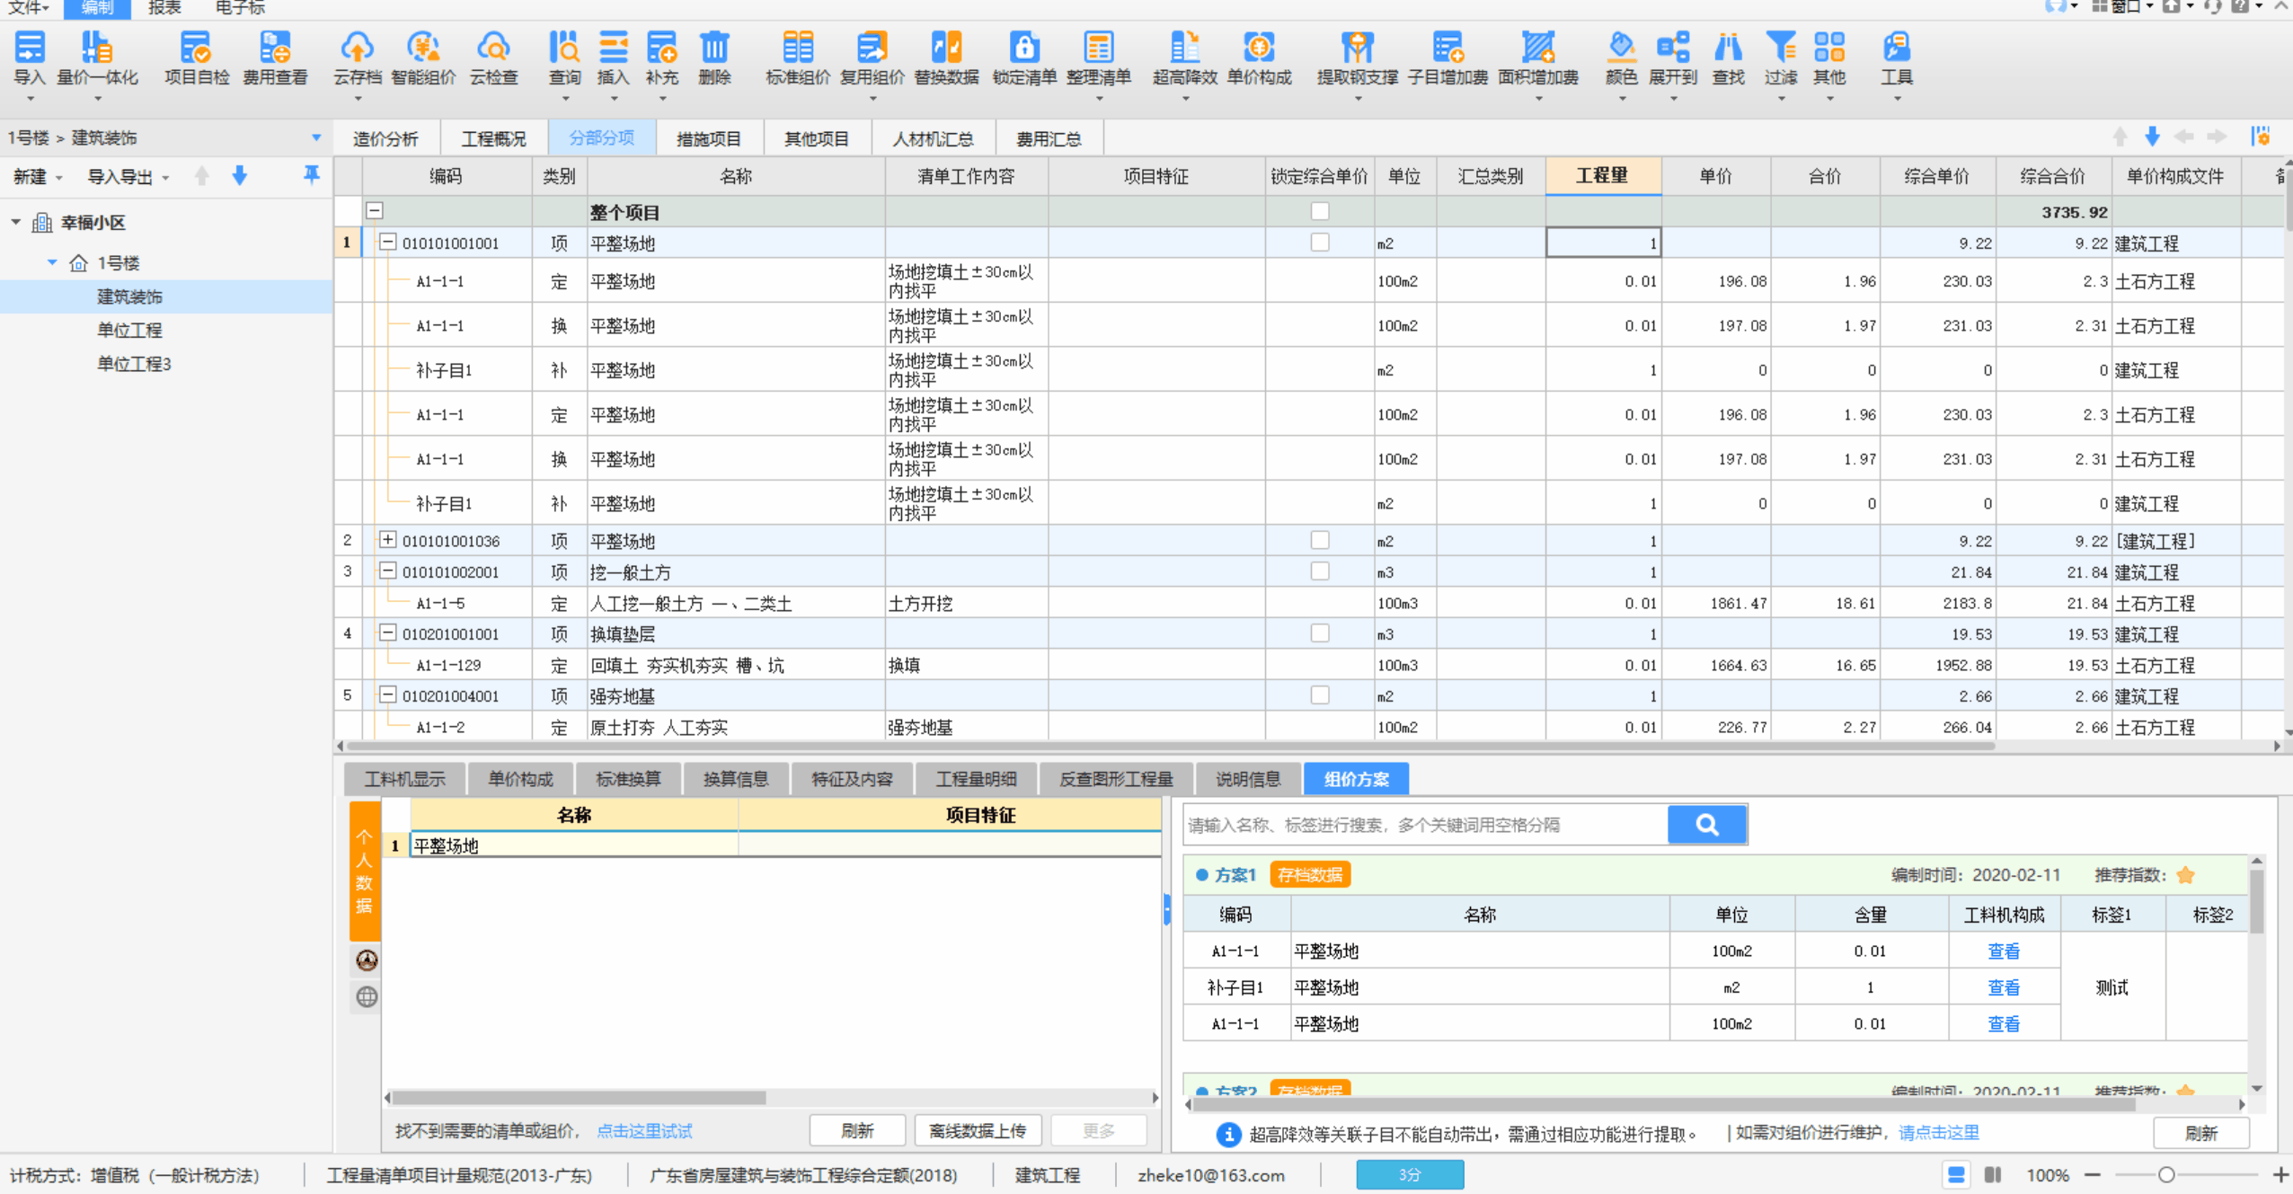Screen dimensions: 2293x1194
Task: Collapse the 010201001001 换填垫层 node
Action: pyautogui.click(x=387, y=633)
